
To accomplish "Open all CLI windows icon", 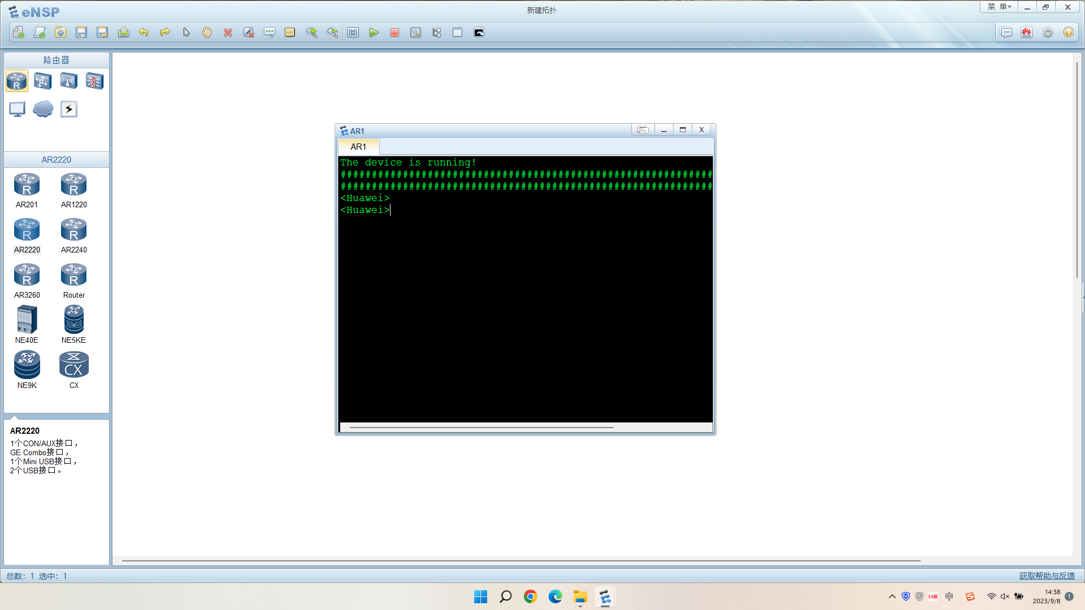I will (x=479, y=33).
